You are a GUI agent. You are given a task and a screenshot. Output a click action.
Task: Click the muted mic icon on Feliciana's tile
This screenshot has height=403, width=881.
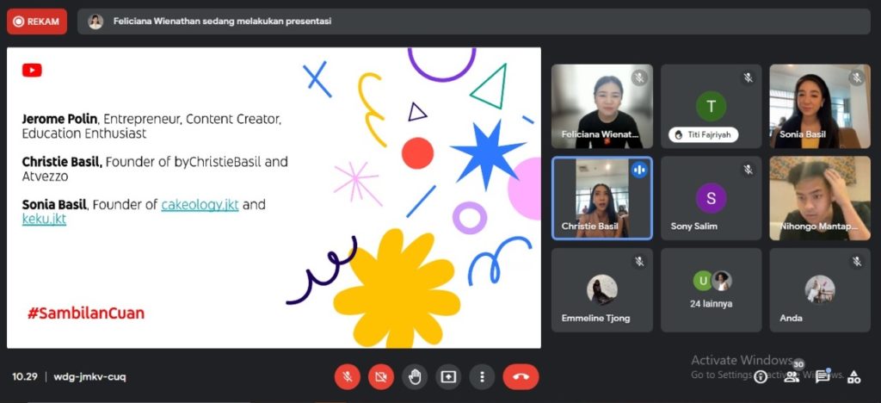(x=639, y=77)
